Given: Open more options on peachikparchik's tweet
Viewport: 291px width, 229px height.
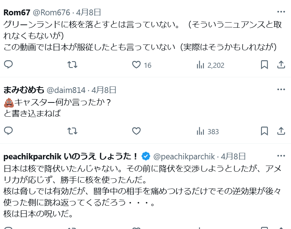Looking at the screenshot, I should tap(281, 156).
